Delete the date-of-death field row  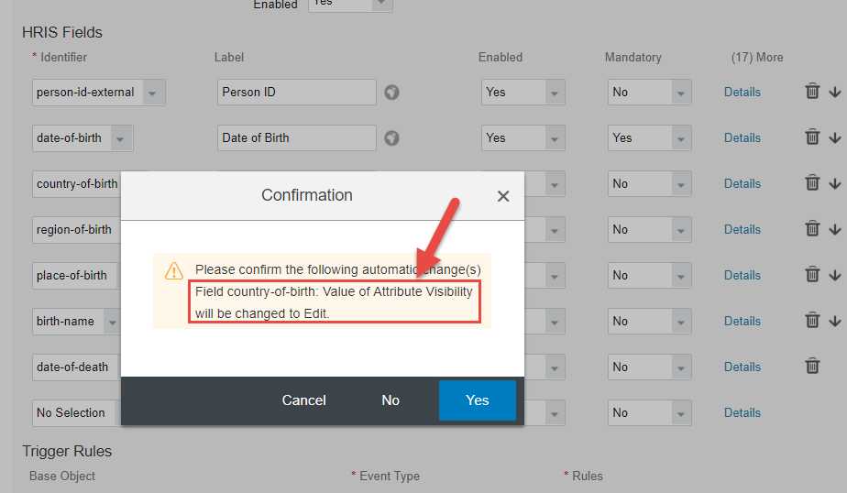[812, 367]
